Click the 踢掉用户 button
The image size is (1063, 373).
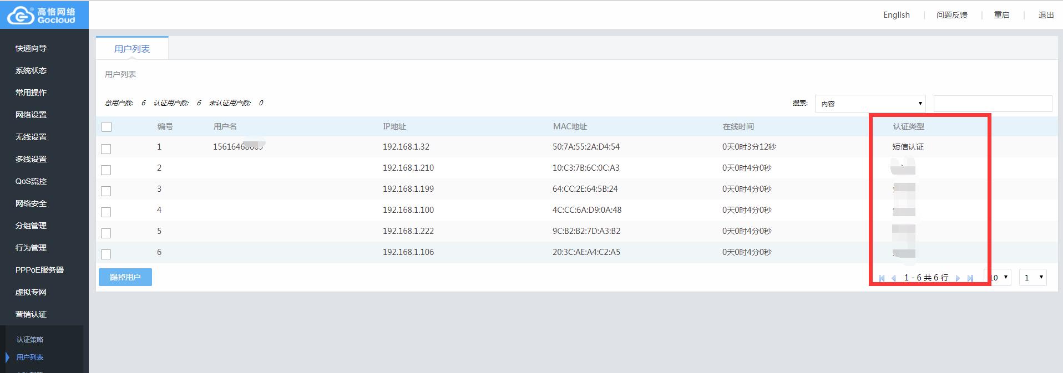click(x=125, y=277)
